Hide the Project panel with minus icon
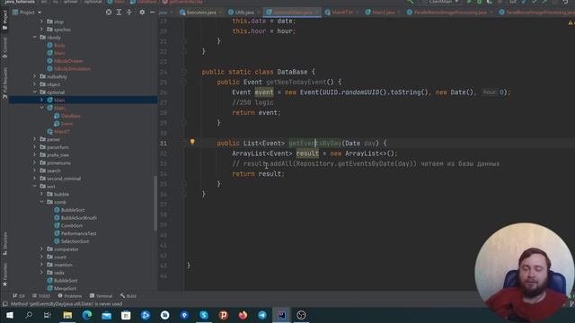The width and height of the screenshot is (575, 323). (152, 13)
